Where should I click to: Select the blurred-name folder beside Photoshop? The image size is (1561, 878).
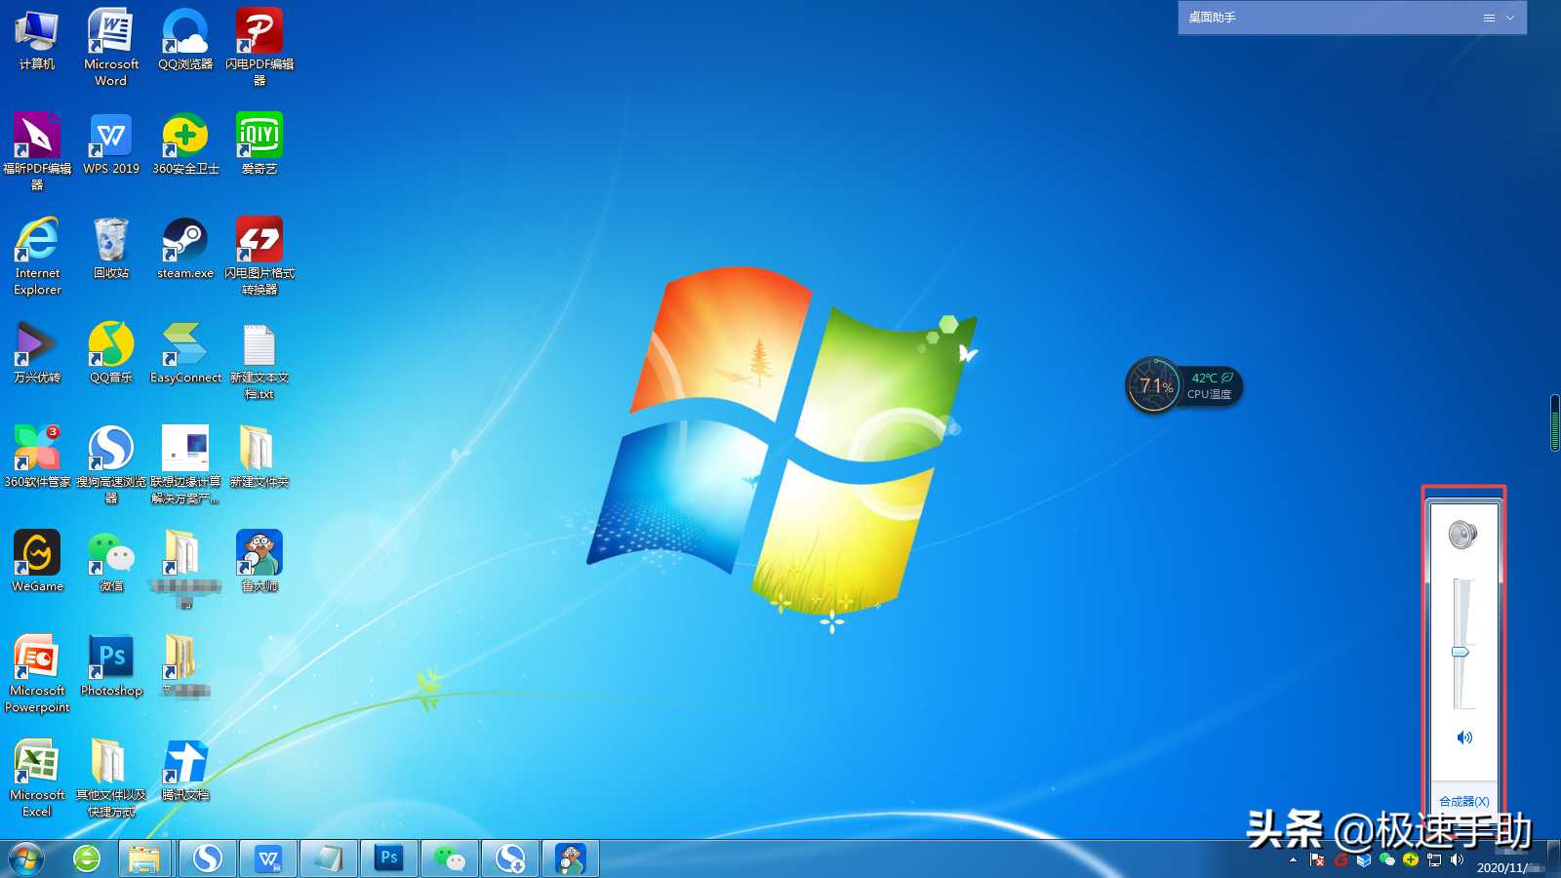click(x=185, y=666)
